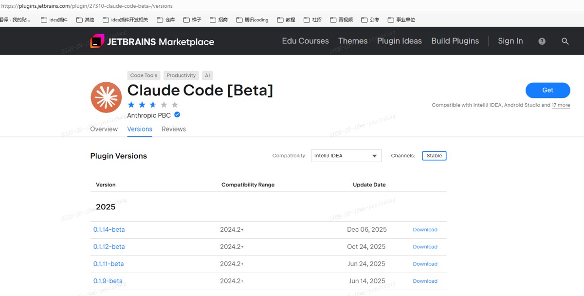Open the 其他 bookmark folder
The height and width of the screenshot is (296, 584).
(x=85, y=20)
